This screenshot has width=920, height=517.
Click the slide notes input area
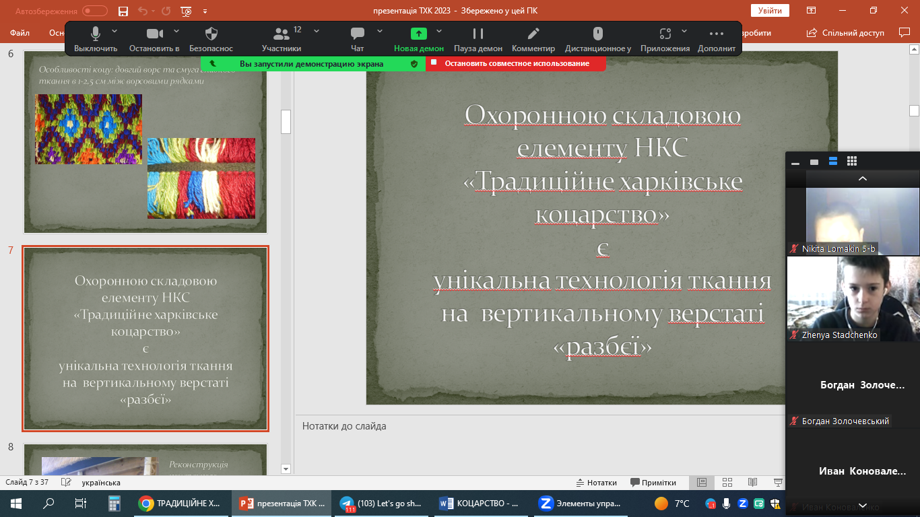(x=539, y=444)
